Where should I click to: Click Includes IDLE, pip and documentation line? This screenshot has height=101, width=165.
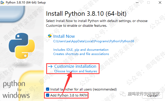click(x=81, y=50)
